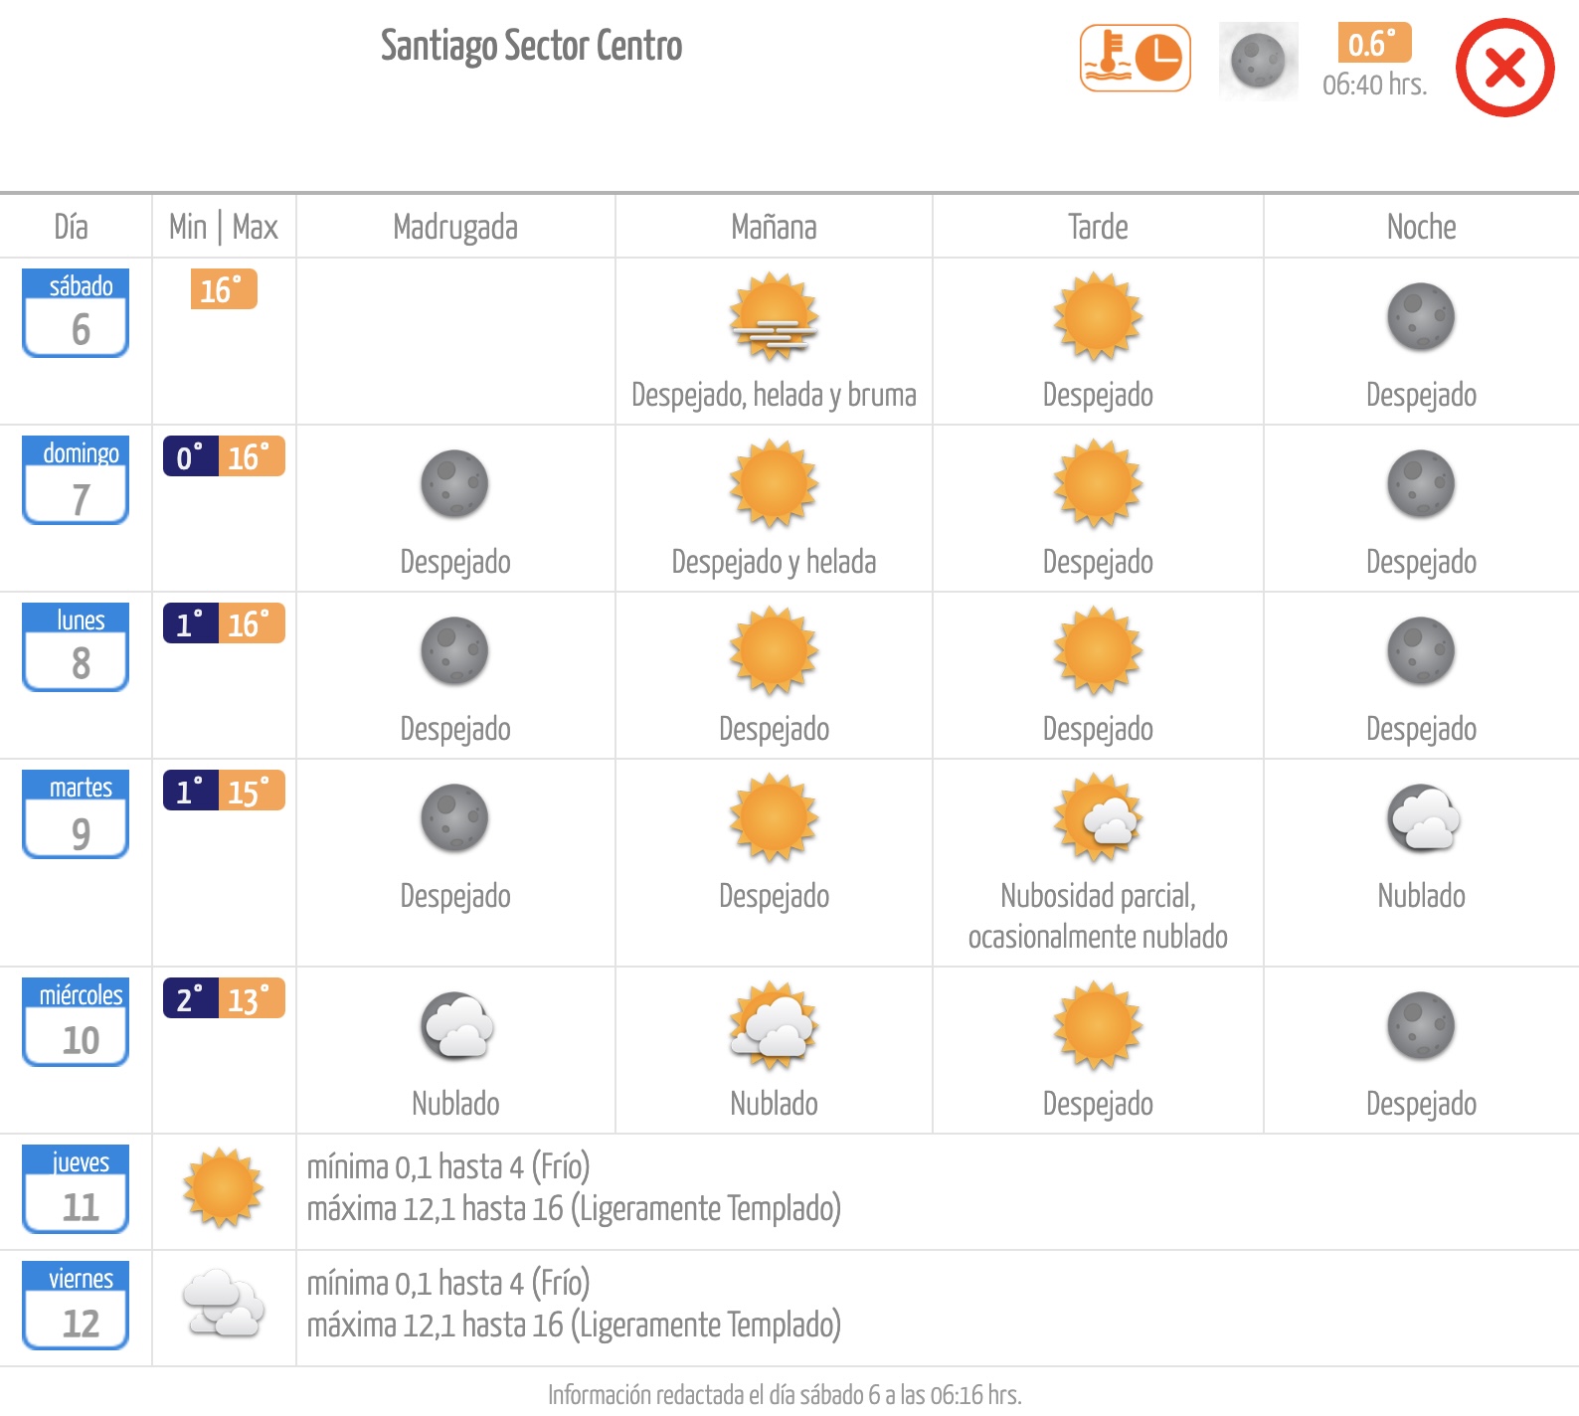
Task: Click the Madrugada column header
Action: point(455,228)
